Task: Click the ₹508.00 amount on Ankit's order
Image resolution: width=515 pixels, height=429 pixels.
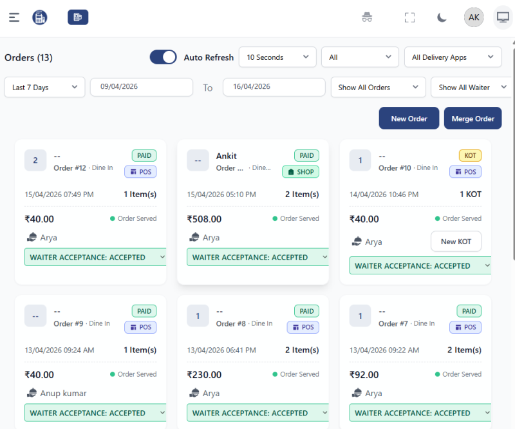Action: [204, 219]
